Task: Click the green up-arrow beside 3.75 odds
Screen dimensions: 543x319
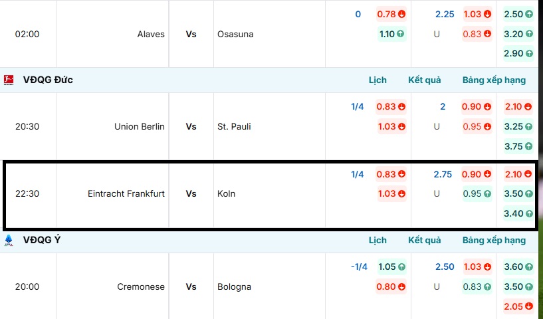Action: [x=528, y=146]
